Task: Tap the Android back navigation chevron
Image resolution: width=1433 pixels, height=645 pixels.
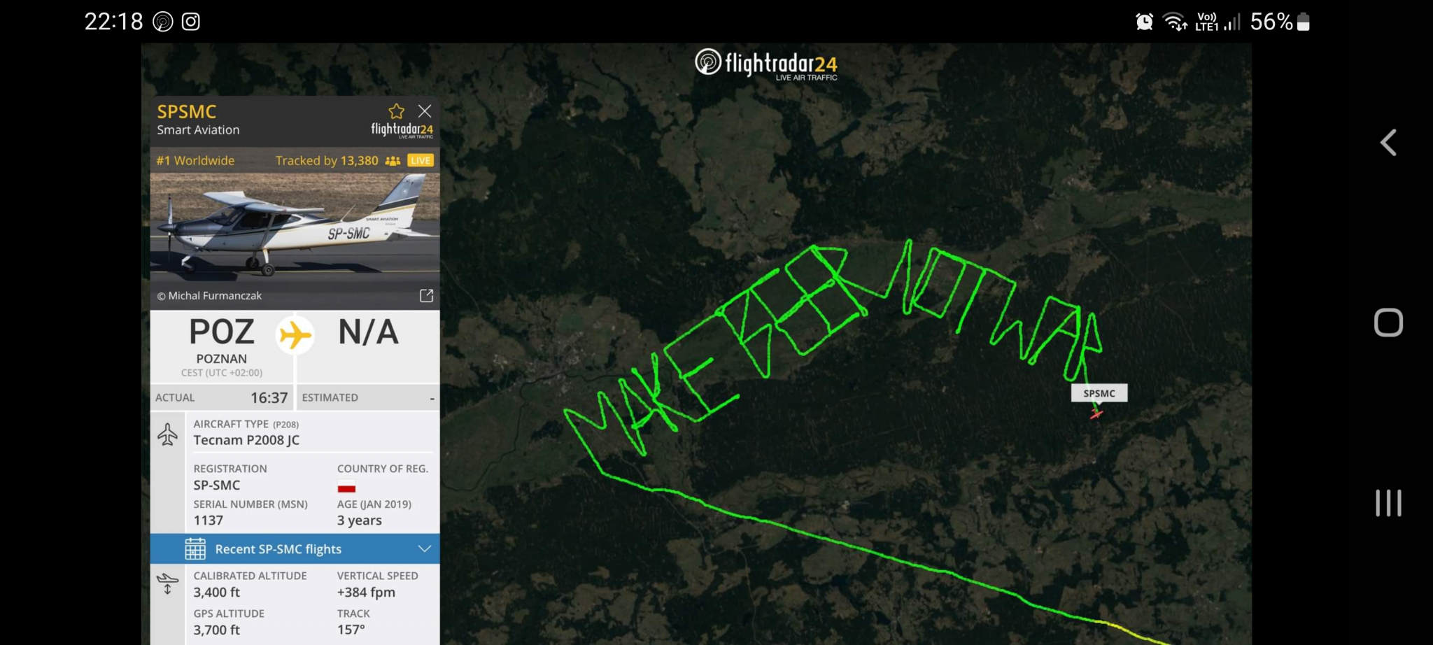Action: point(1388,143)
